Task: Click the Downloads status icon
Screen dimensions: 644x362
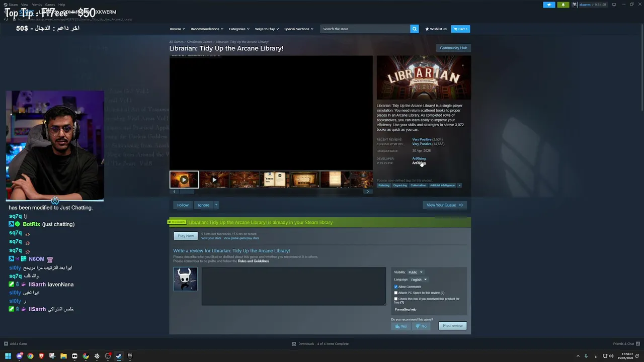Action: click(x=294, y=344)
